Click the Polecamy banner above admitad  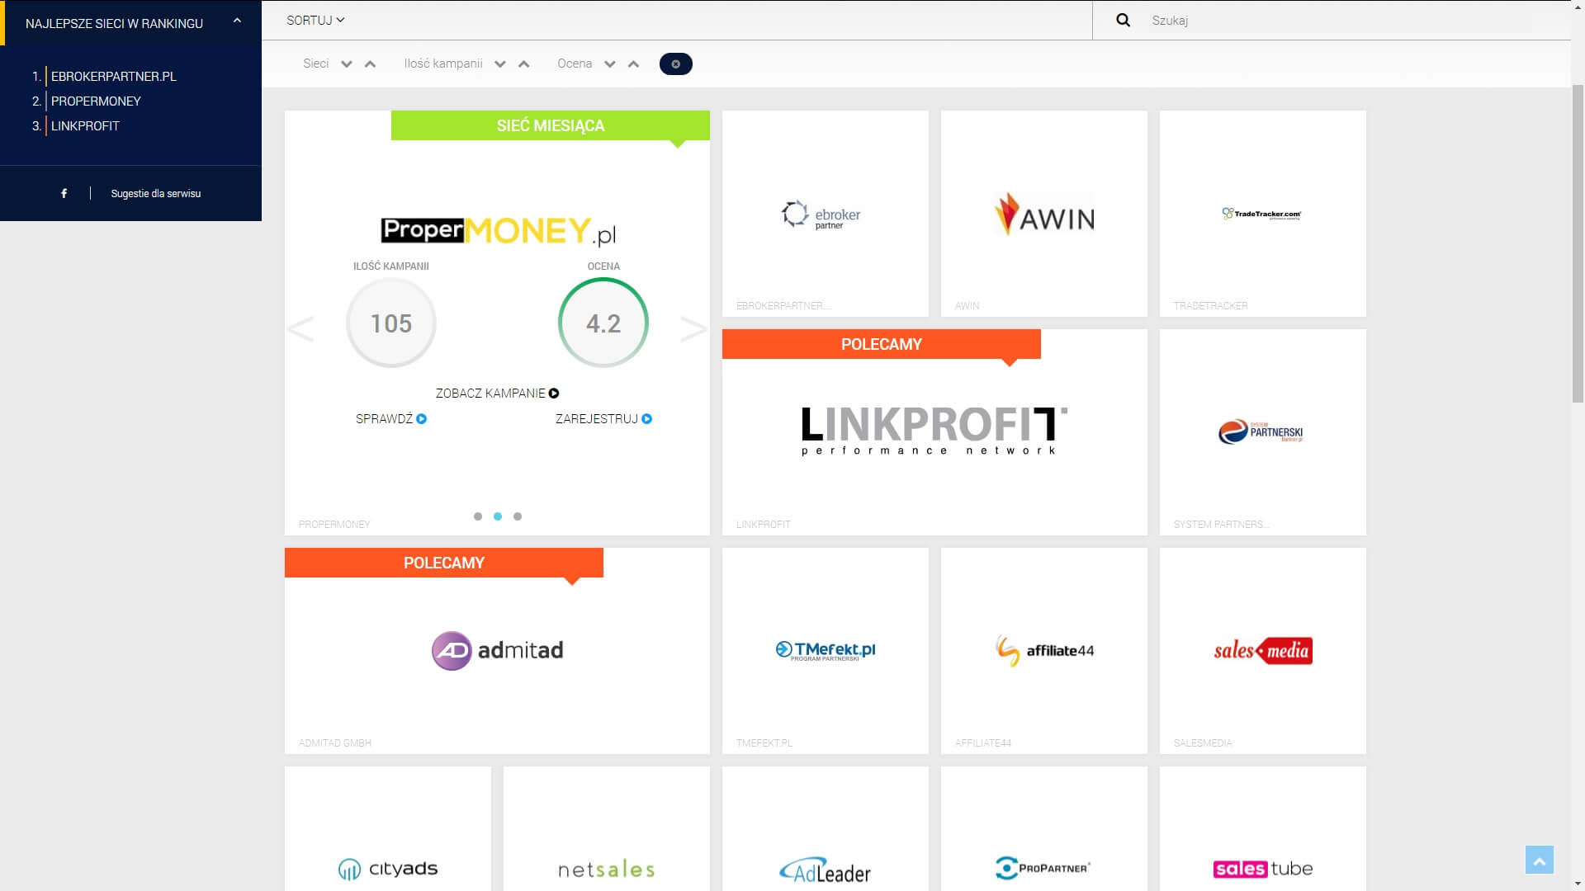(x=443, y=563)
